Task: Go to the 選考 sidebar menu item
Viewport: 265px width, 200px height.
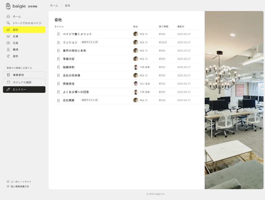Action: coord(24,56)
